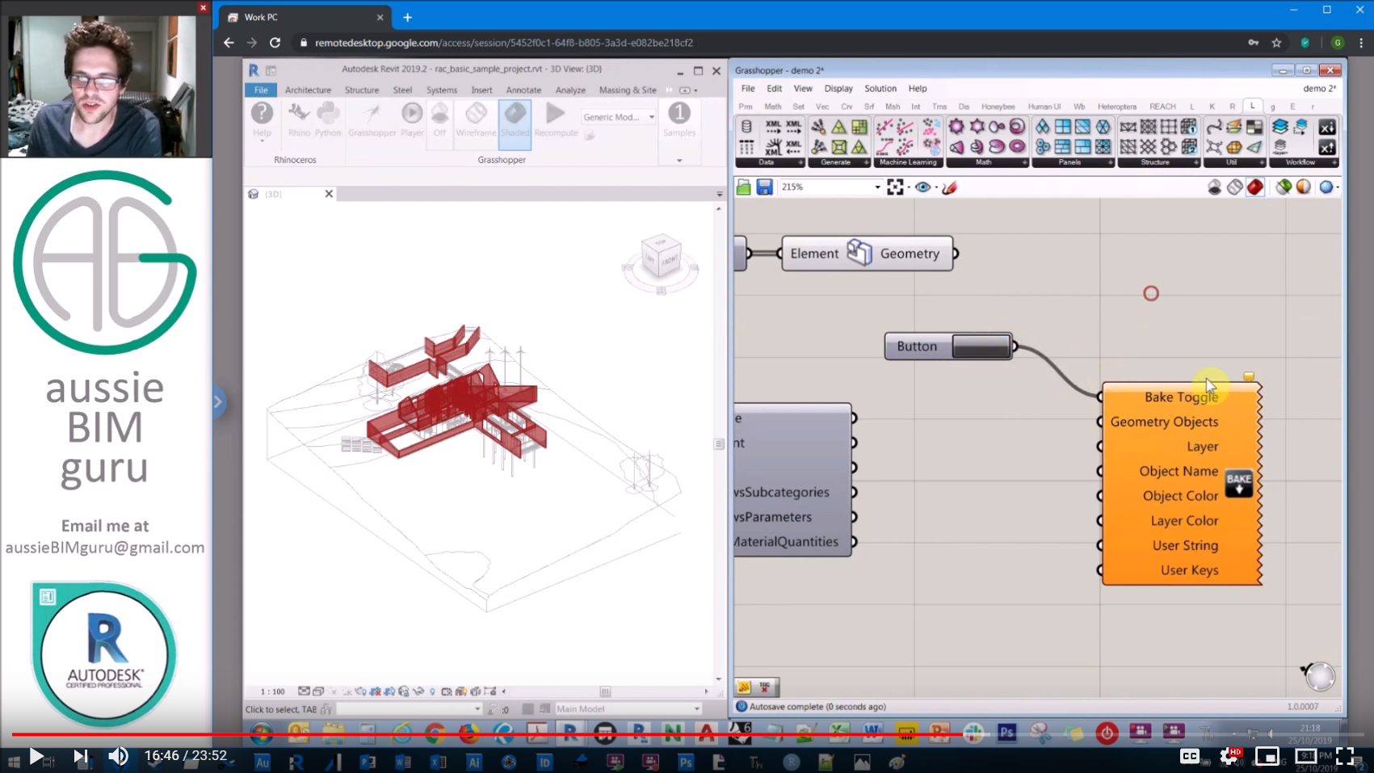Open the 215% zoom dropdown
The width and height of the screenshot is (1374, 773).
877,187
